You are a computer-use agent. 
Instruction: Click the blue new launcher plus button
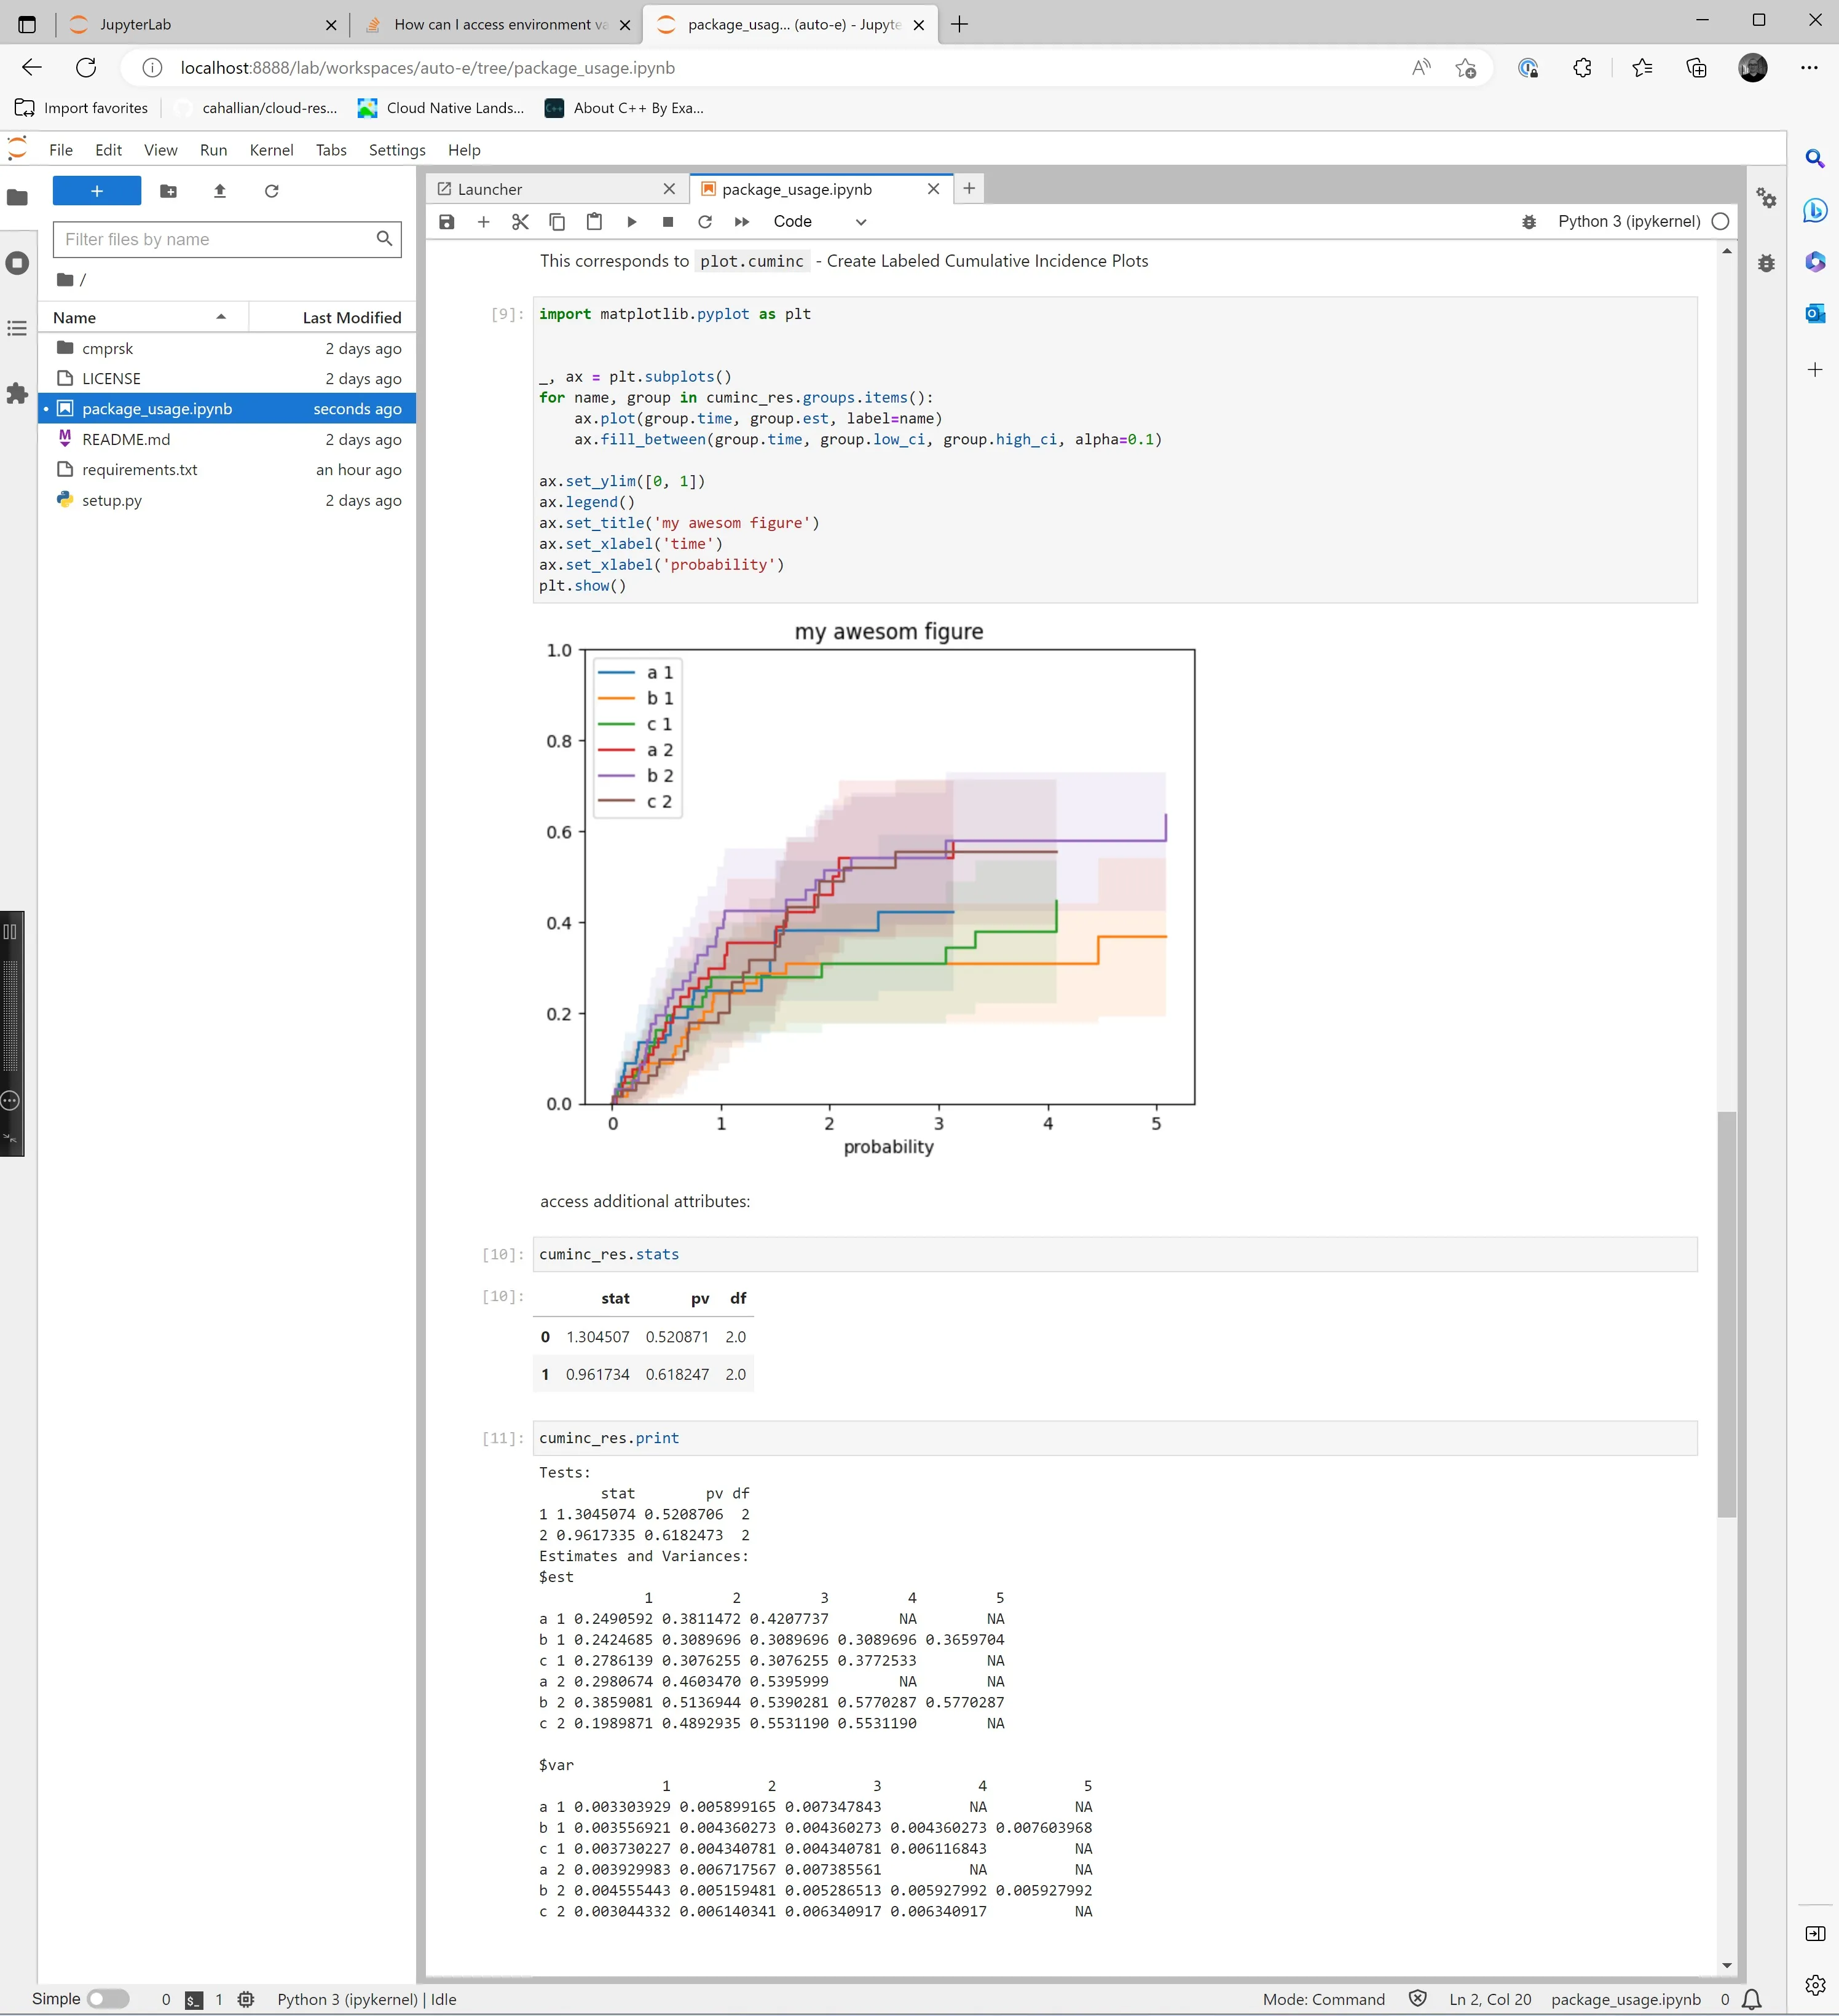click(96, 191)
